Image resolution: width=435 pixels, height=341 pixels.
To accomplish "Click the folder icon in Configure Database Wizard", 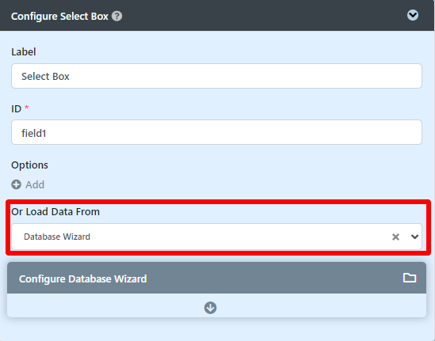I will pyautogui.click(x=410, y=278).
